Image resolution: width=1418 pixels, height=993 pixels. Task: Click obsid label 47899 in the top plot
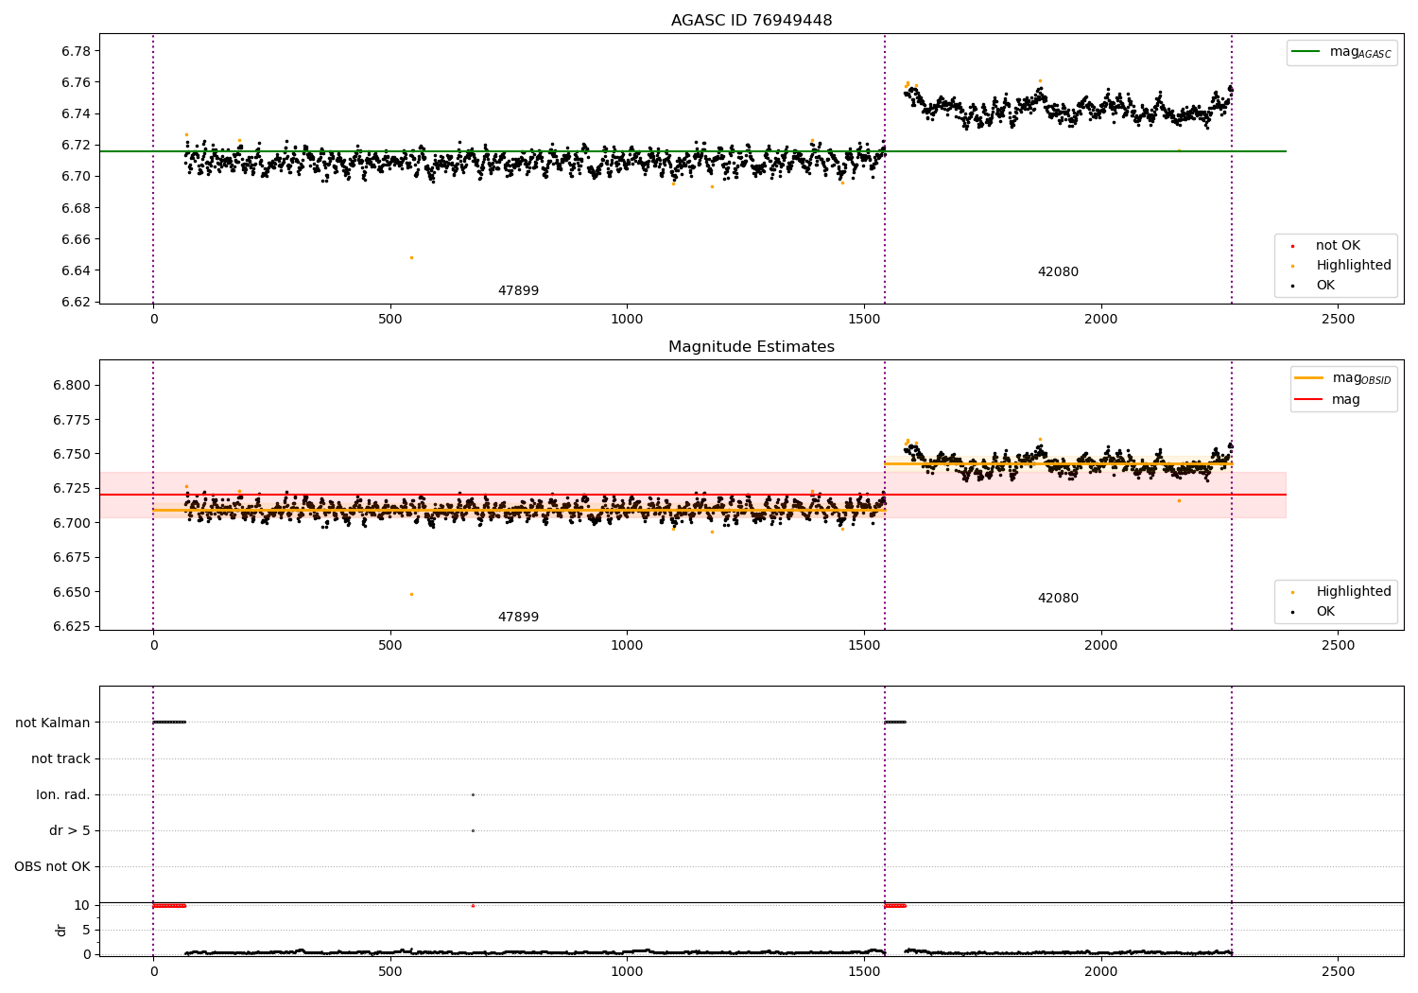pos(518,291)
